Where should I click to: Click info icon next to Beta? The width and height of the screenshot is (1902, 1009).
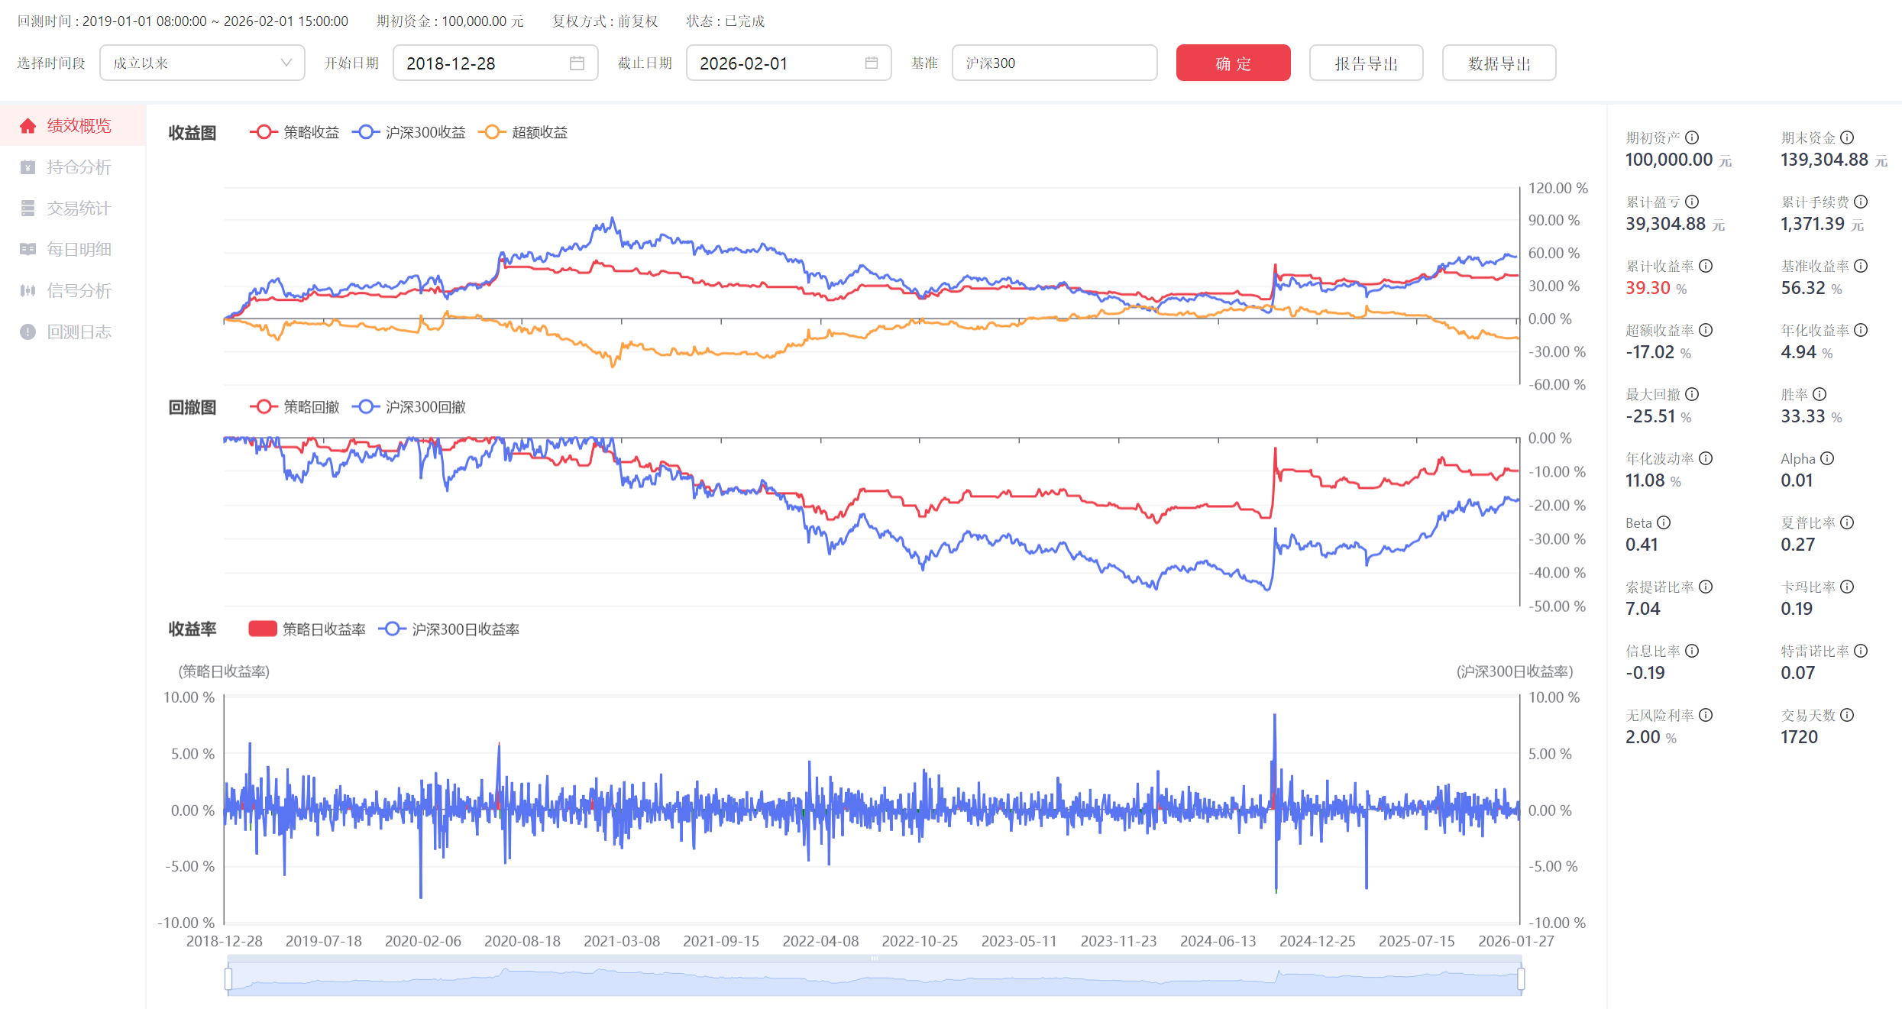1664,522
